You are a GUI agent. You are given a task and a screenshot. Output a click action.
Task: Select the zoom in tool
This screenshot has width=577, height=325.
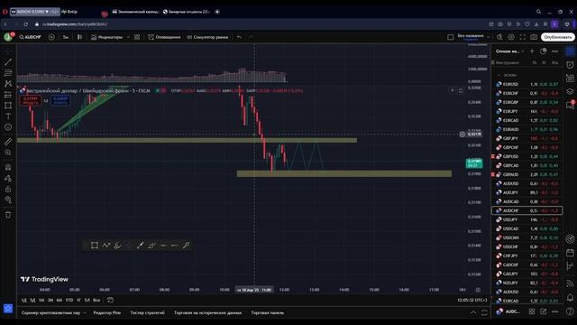click(8, 153)
